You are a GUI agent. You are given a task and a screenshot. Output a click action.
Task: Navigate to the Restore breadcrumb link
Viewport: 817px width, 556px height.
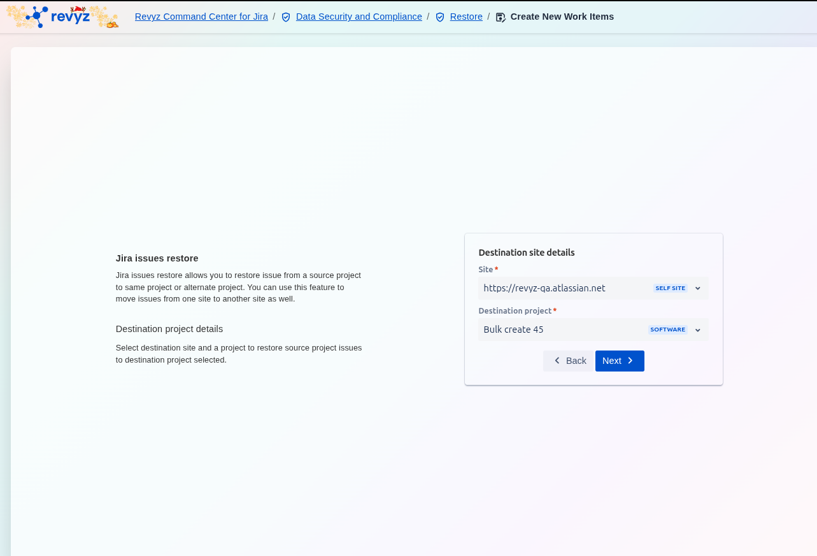pos(466,17)
